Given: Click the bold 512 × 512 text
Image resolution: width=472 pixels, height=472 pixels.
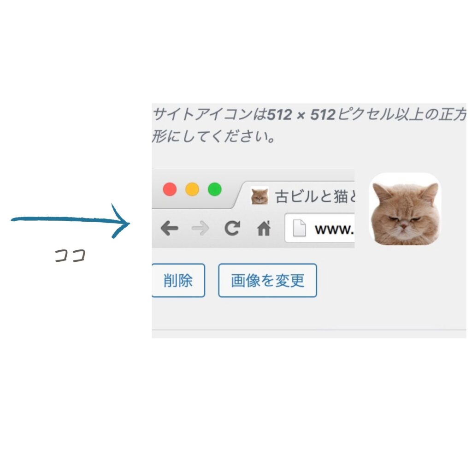Looking at the screenshot, I should pos(301,115).
